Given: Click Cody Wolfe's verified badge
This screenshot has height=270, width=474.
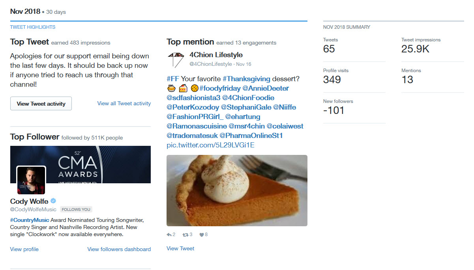Looking at the screenshot, I should tap(53, 201).
